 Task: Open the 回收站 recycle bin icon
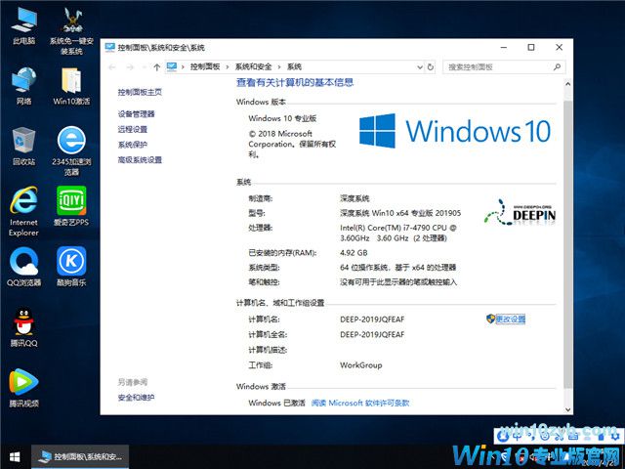click(x=23, y=146)
